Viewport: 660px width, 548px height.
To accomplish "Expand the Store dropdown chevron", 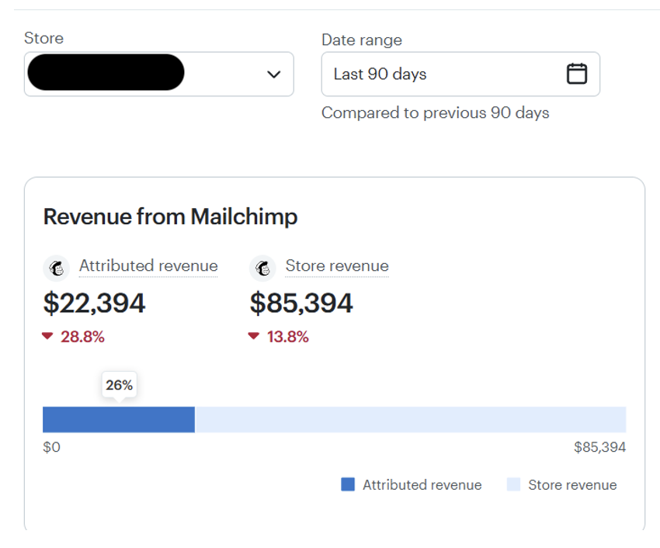I will pyautogui.click(x=273, y=75).
